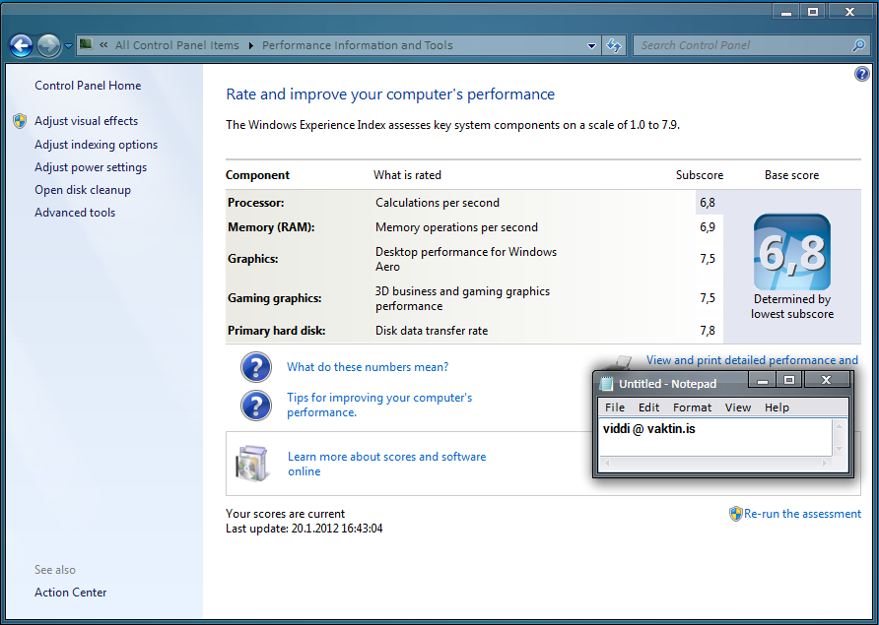Open 'What do these numbers mean?' link
This screenshot has height=625, width=879.
pyautogui.click(x=368, y=367)
